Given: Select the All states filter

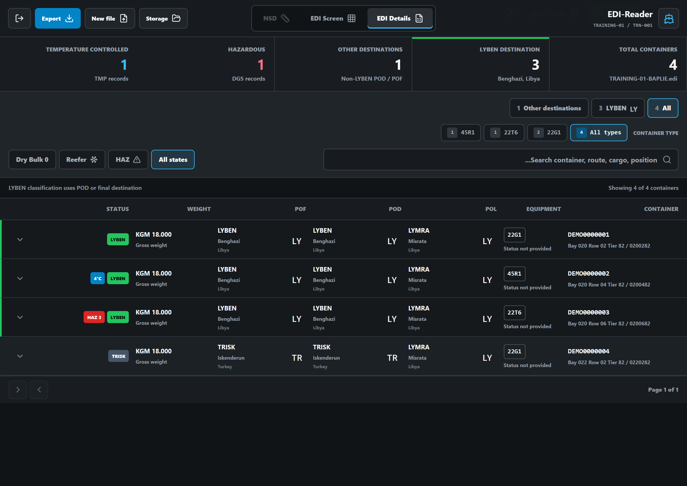Looking at the screenshot, I should coord(173,160).
